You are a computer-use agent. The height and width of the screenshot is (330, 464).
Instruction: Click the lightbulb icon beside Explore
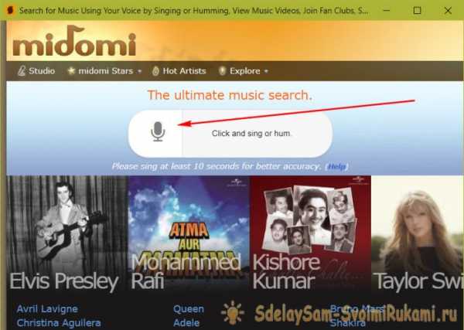[222, 71]
